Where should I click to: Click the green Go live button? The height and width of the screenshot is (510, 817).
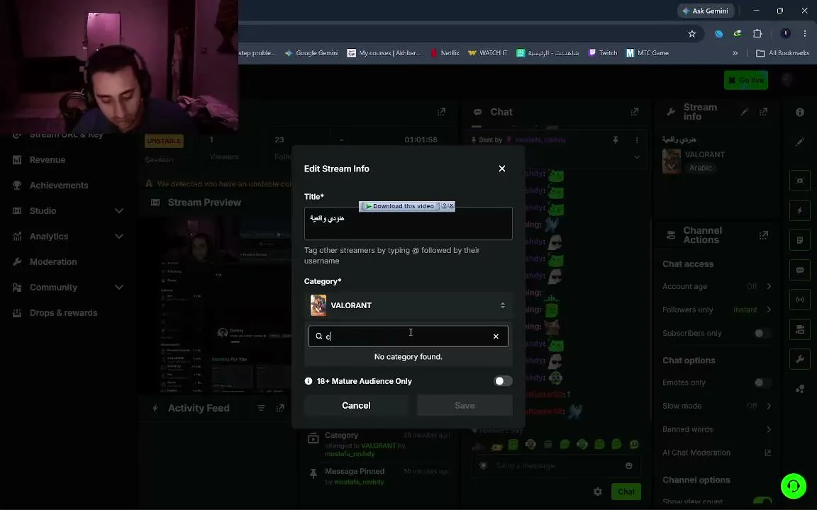click(x=745, y=80)
